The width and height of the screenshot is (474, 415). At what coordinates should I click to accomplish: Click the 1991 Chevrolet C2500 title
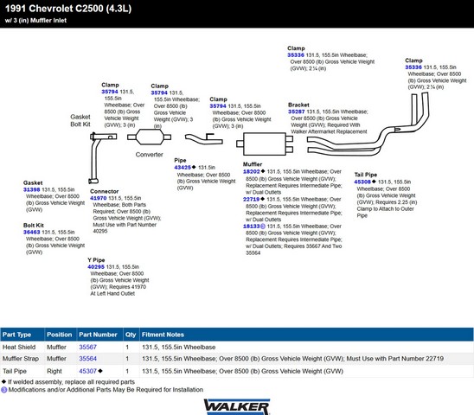point(68,9)
